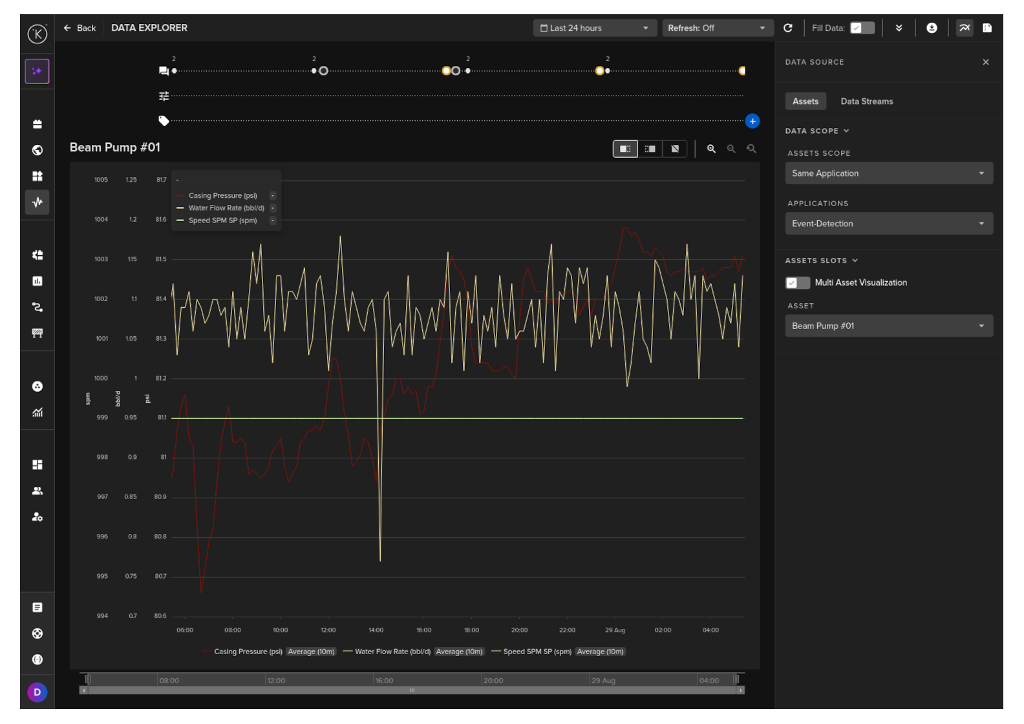The height and width of the screenshot is (724, 1024).
Task: Click the double chevron collapse icon
Action: 899,28
